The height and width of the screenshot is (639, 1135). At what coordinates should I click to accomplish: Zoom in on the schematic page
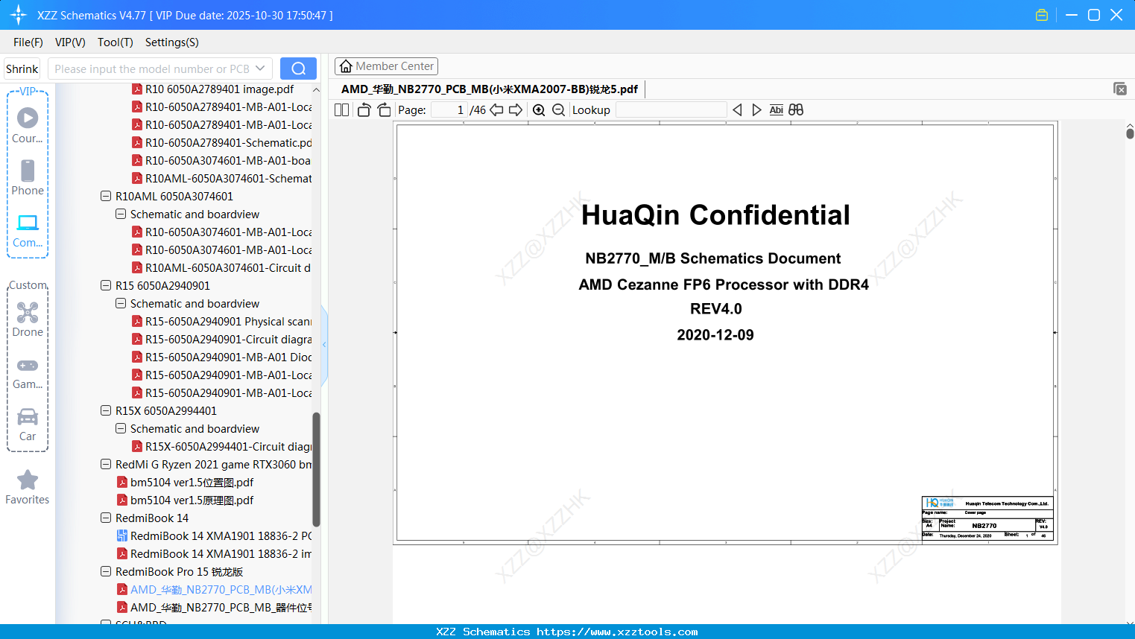539,110
